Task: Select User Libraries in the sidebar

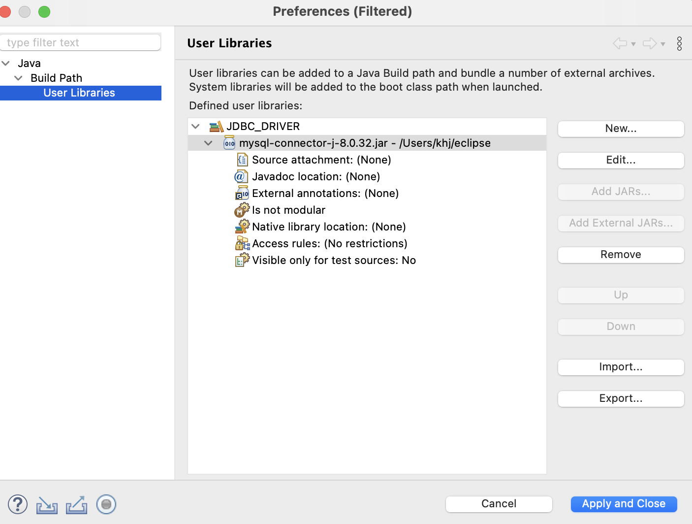Action: tap(79, 93)
